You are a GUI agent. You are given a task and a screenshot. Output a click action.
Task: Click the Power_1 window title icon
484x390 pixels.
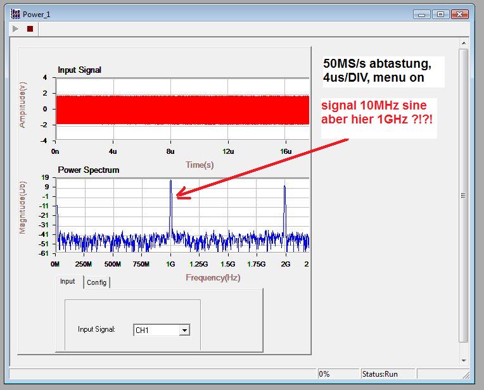(15, 14)
